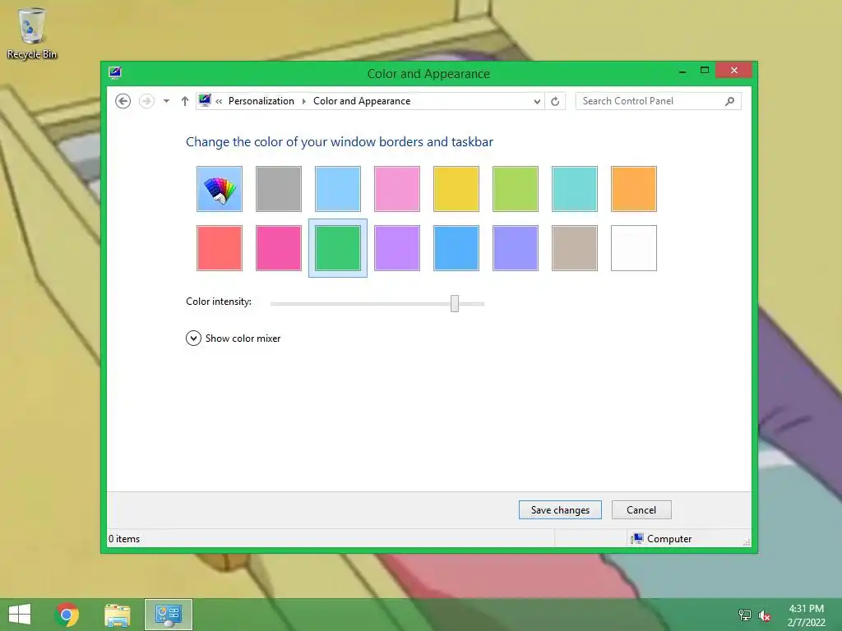Expand the breadcrumb arrow after Personalization
This screenshot has width=842, height=631.
pos(304,101)
